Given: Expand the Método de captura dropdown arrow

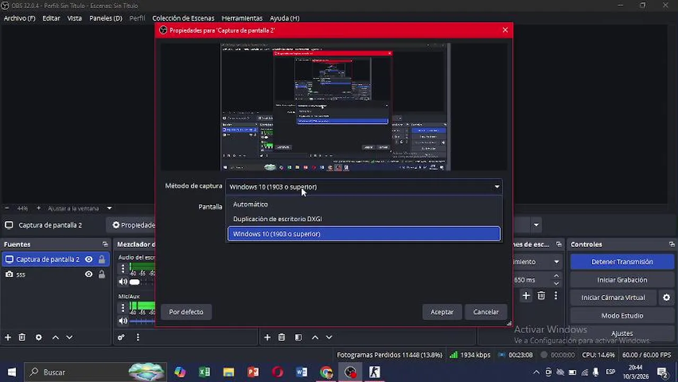Looking at the screenshot, I should point(497,187).
